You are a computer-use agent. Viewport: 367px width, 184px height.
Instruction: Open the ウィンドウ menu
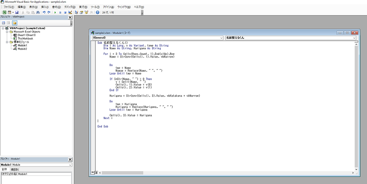pyautogui.click(x=124, y=7)
